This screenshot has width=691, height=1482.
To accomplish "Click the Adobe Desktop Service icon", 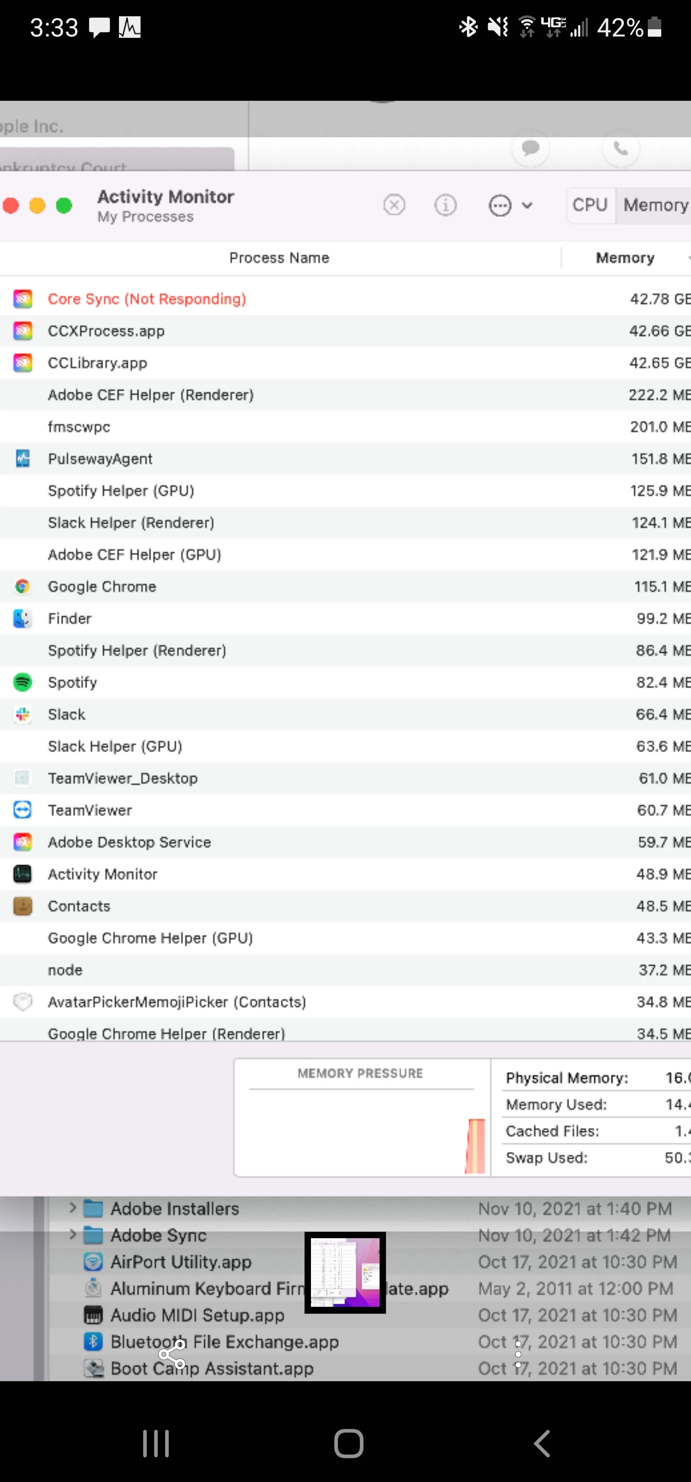I will 23,842.
